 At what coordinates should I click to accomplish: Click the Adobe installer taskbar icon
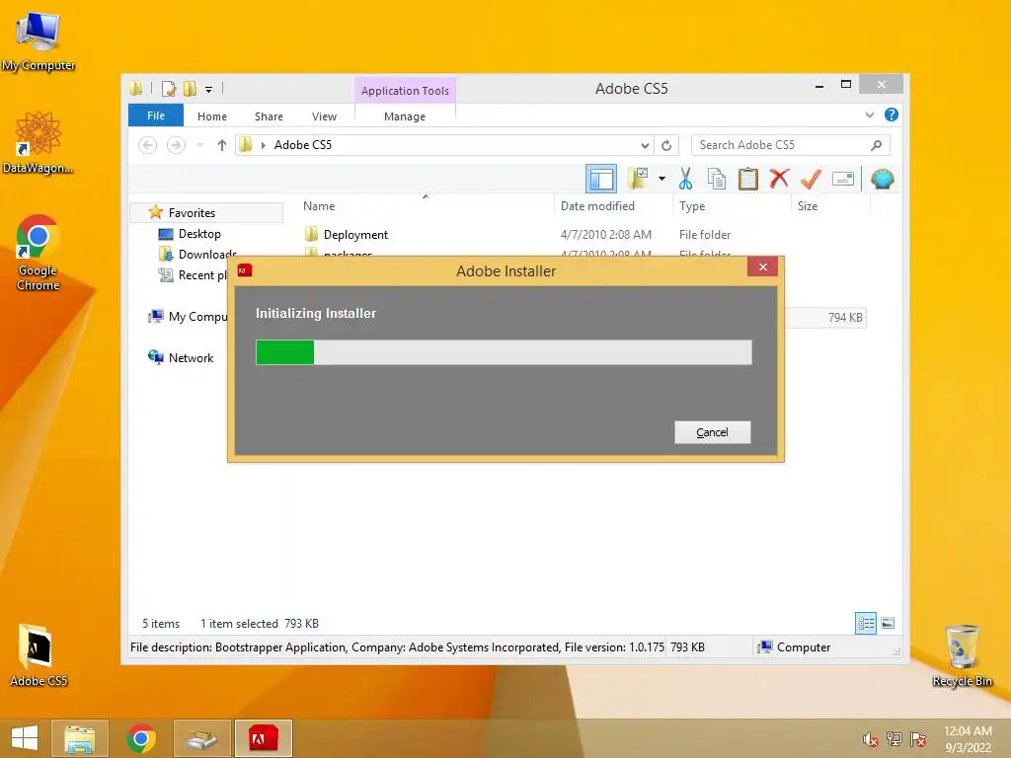[x=264, y=738]
